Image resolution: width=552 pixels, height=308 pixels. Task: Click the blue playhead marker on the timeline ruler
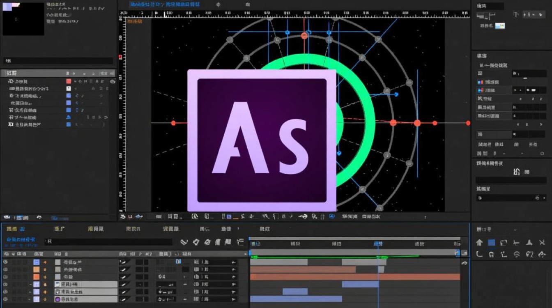378,244
